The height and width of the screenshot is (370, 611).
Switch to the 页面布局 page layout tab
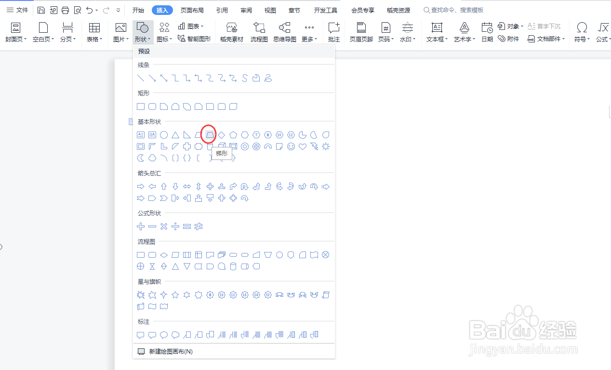[x=192, y=10]
